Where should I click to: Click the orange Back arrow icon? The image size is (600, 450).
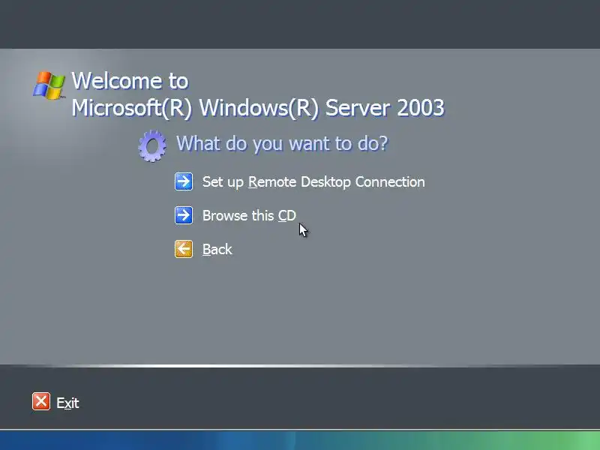[184, 249]
